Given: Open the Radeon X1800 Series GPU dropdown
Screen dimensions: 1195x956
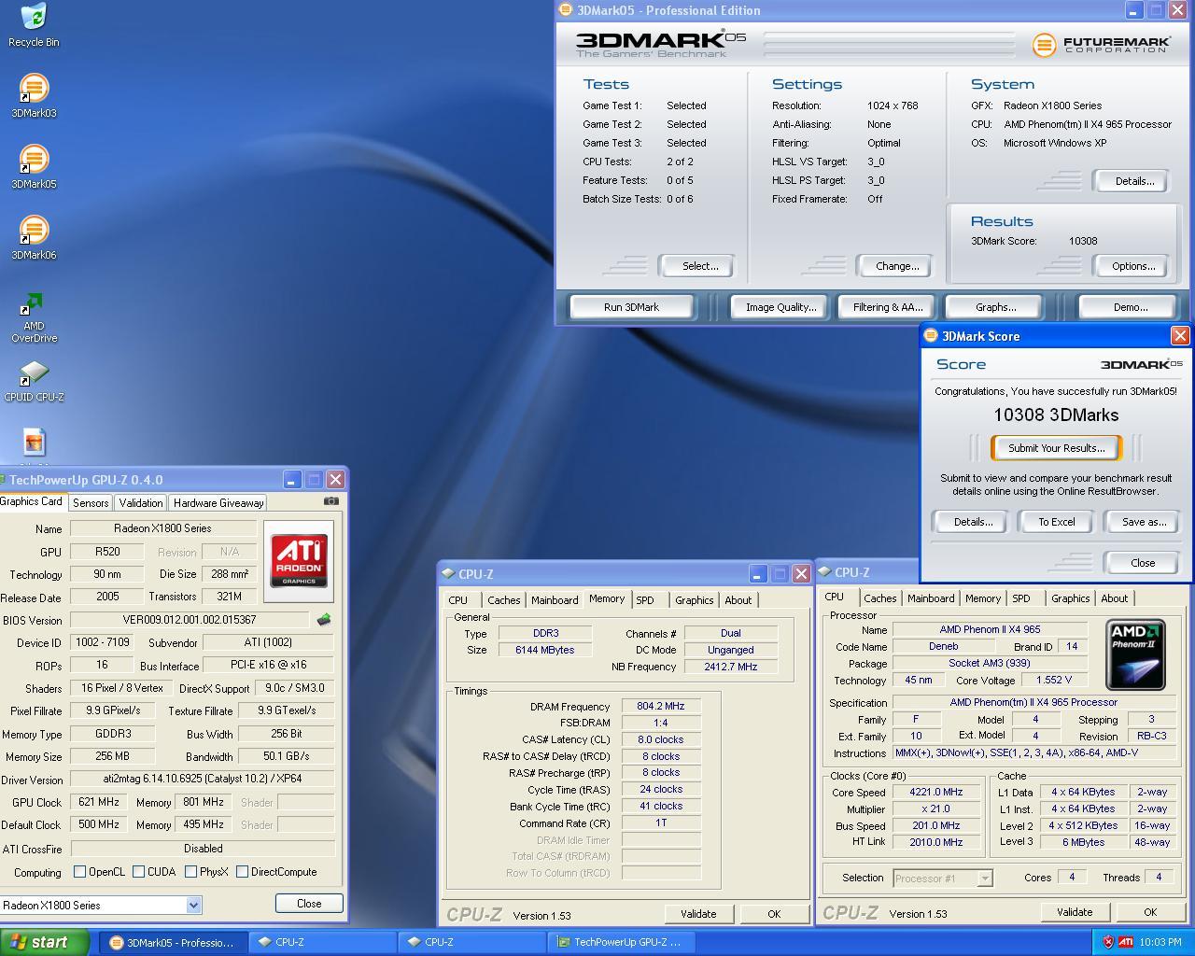Looking at the screenshot, I should click(x=193, y=905).
